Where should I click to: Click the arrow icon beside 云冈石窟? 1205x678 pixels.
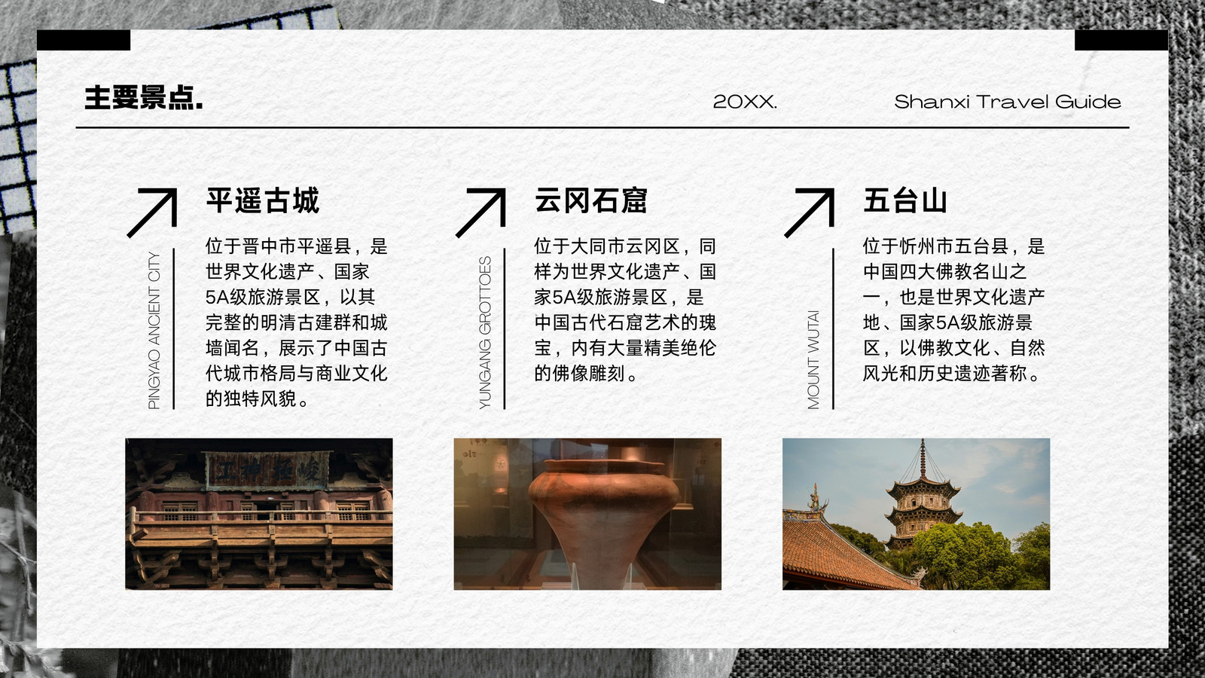click(x=480, y=212)
